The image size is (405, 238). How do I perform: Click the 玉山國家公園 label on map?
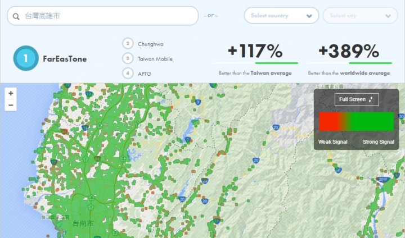[x=330, y=86]
